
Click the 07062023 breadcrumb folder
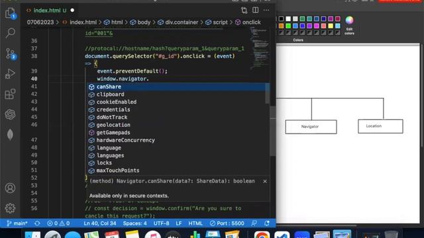coord(40,22)
